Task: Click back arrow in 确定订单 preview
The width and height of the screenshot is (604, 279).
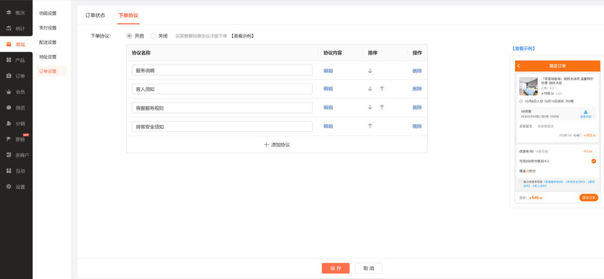Action: pyautogui.click(x=519, y=66)
